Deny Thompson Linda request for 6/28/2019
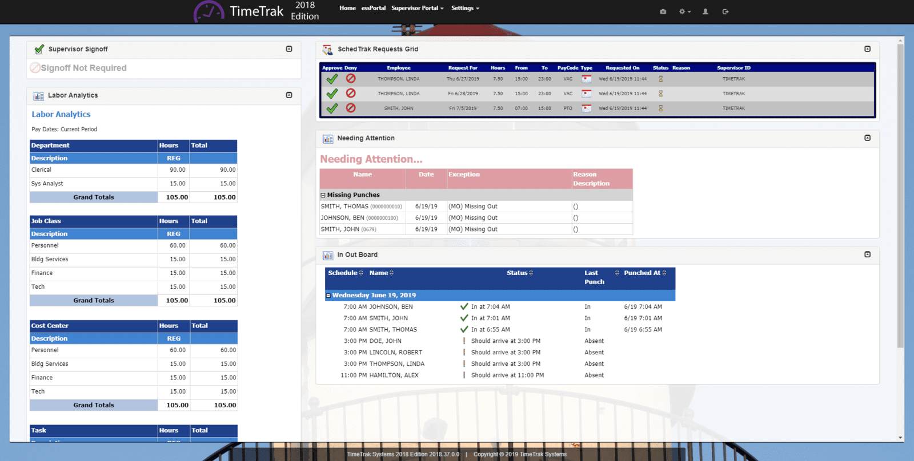Image resolution: width=914 pixels, height=461 pixels. 351,93
